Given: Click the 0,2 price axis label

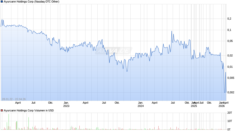Looking at the screenshot, I should [229, 19].
